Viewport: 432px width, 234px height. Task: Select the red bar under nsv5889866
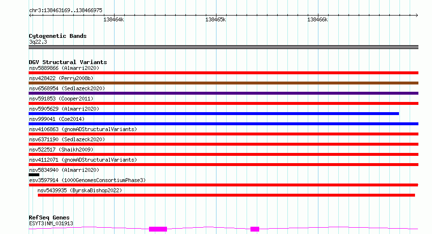(x=223, y=73)
